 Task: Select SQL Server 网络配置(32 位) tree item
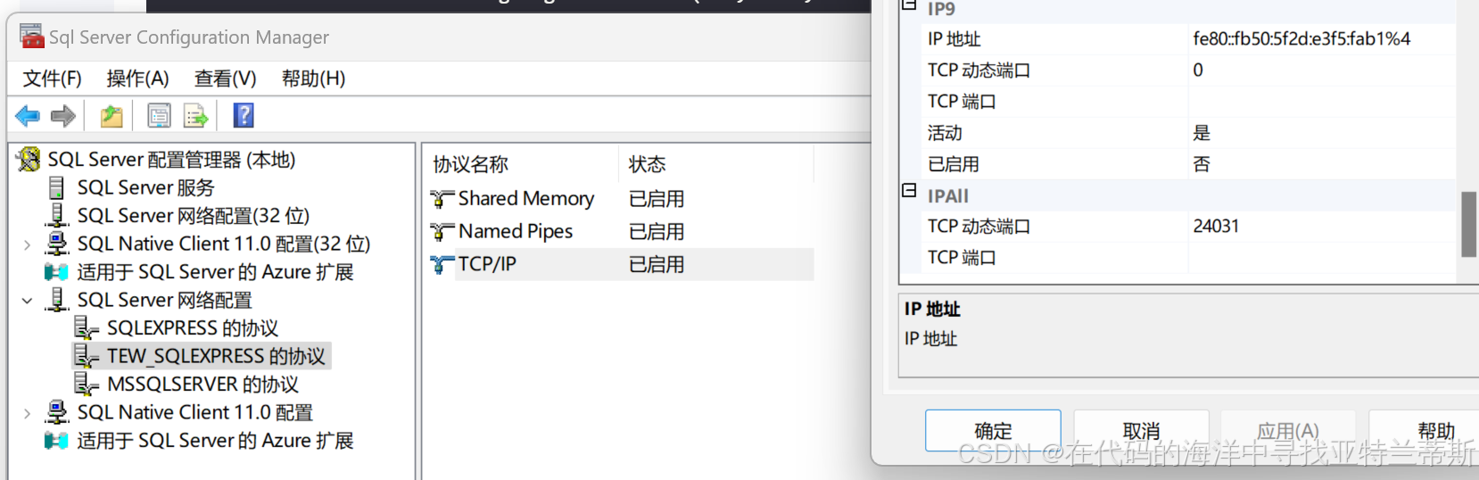(x=193, y=215)
